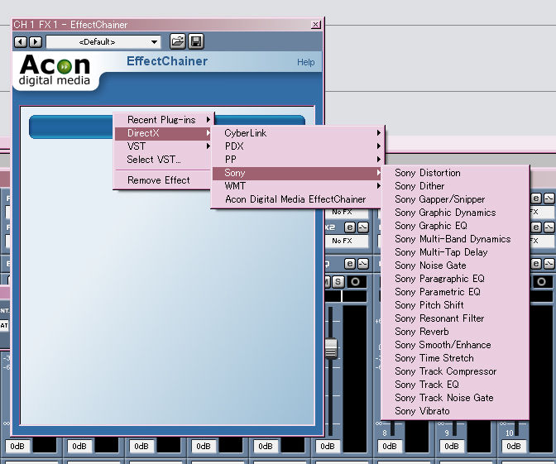556x464 pixels.
Task: Expand the PP plug-in submenu
Action: [x=297, y=159]
